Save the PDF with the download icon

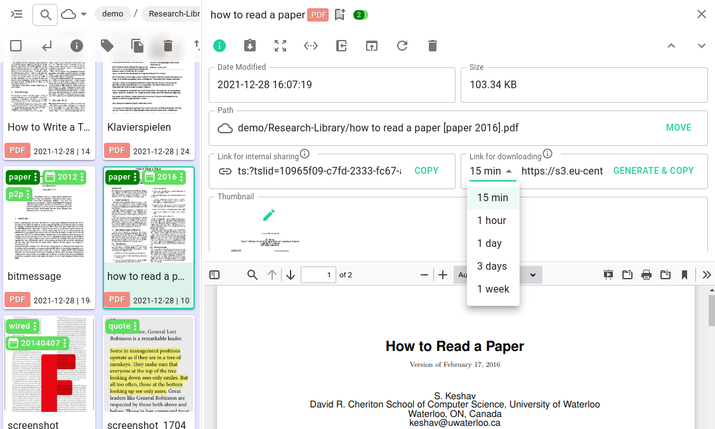pos(666,274)
